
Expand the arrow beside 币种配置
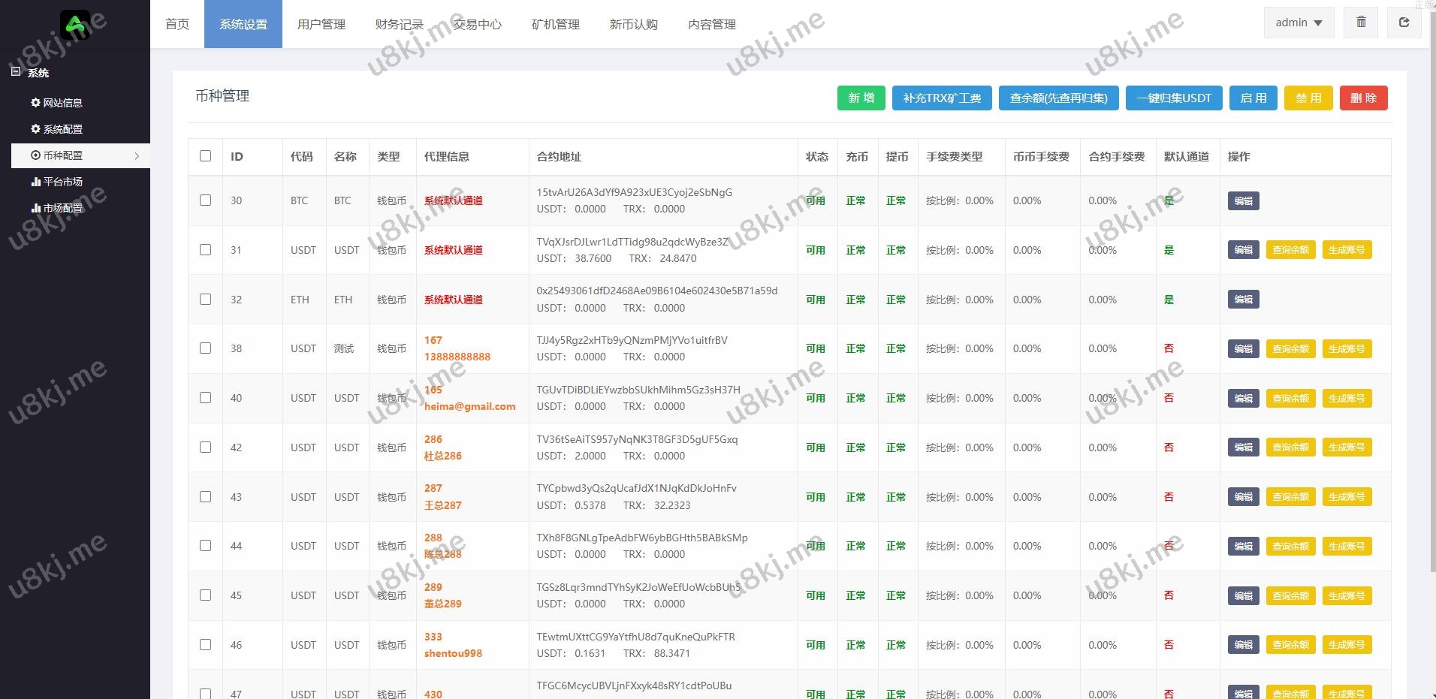coord(137,156)
